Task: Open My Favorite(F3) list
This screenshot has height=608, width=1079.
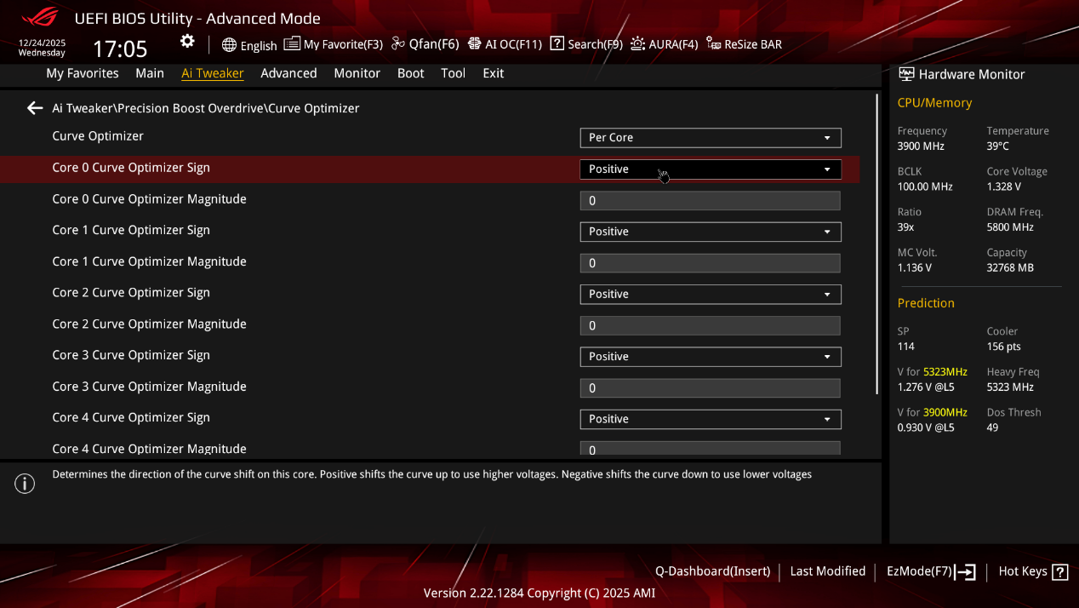Action: tap(334, 44)
